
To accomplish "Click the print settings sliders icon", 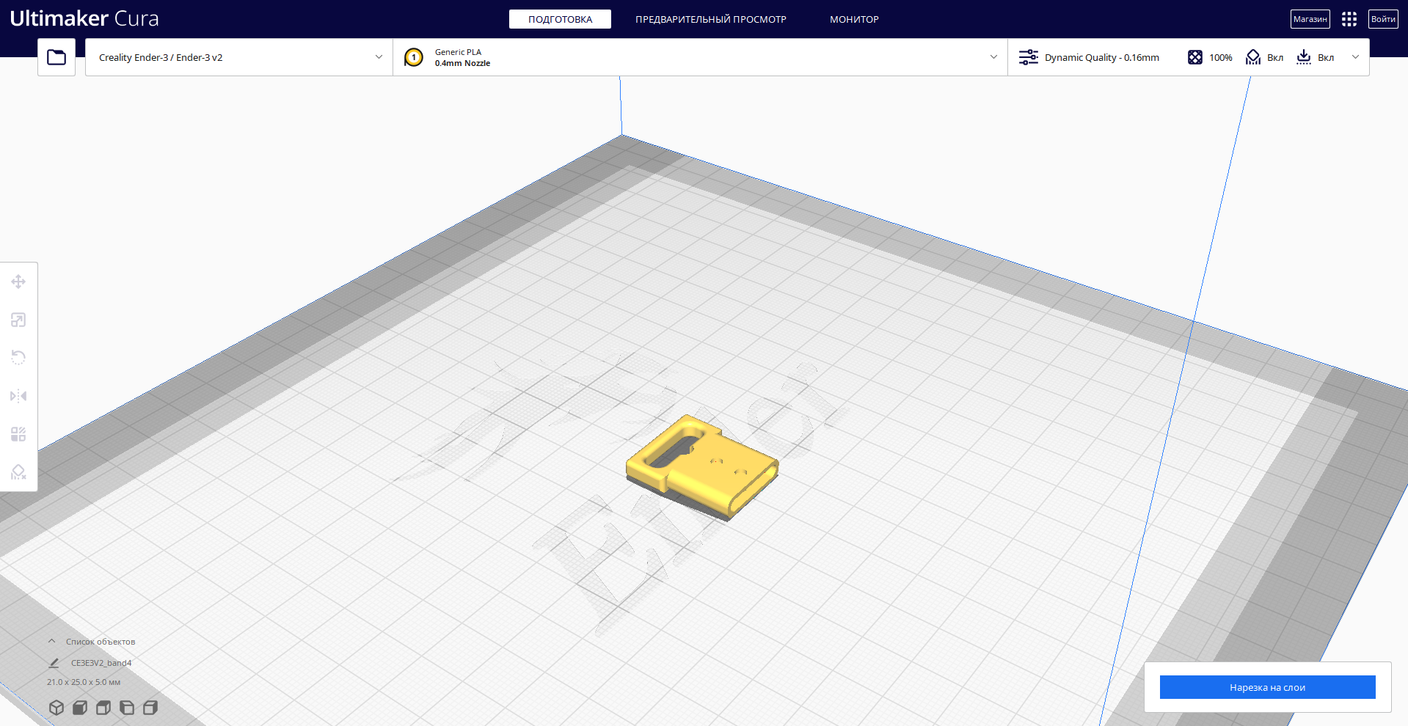I will 1029,57.
